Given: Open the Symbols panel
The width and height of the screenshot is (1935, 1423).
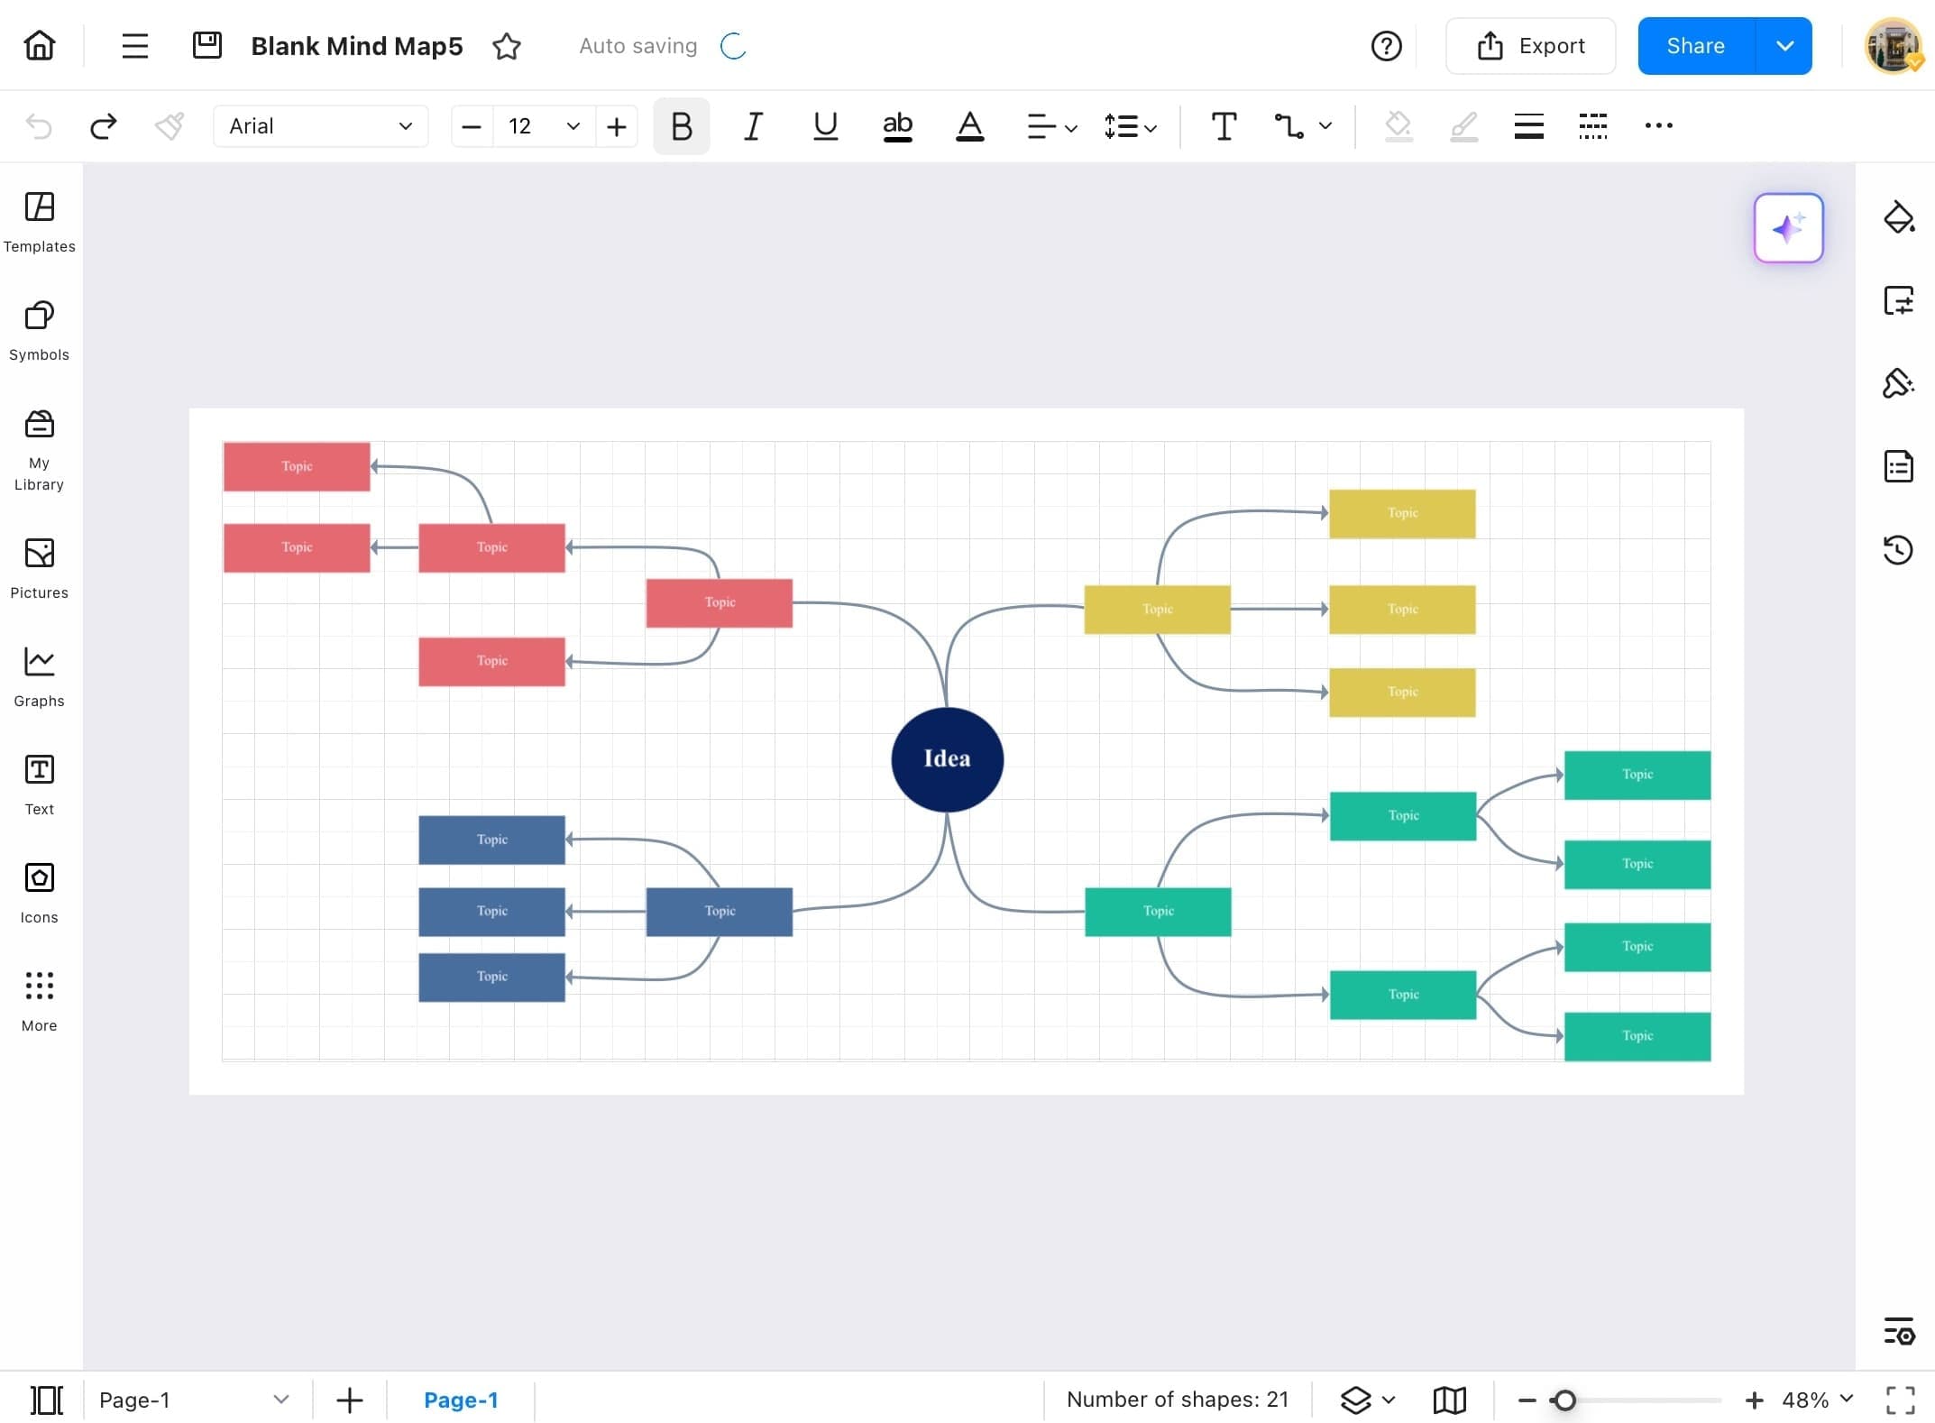Looking at the screenshot, I should click(39, 329).
